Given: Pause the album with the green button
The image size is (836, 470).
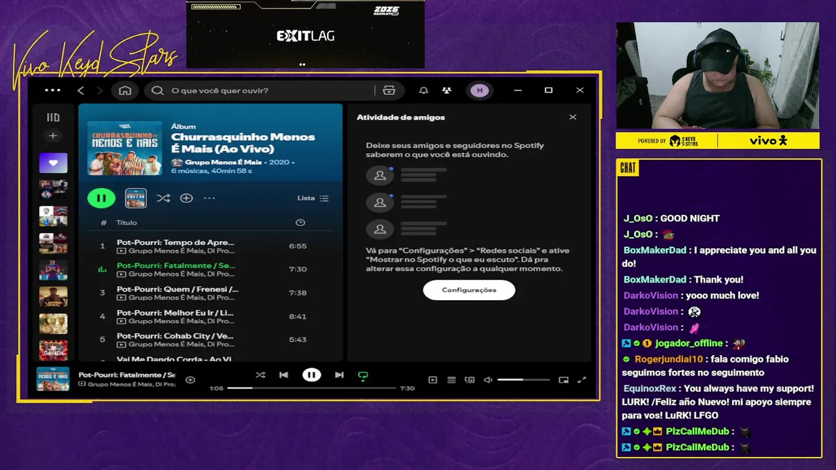Looking at the screenshot, I should (101, 198).
